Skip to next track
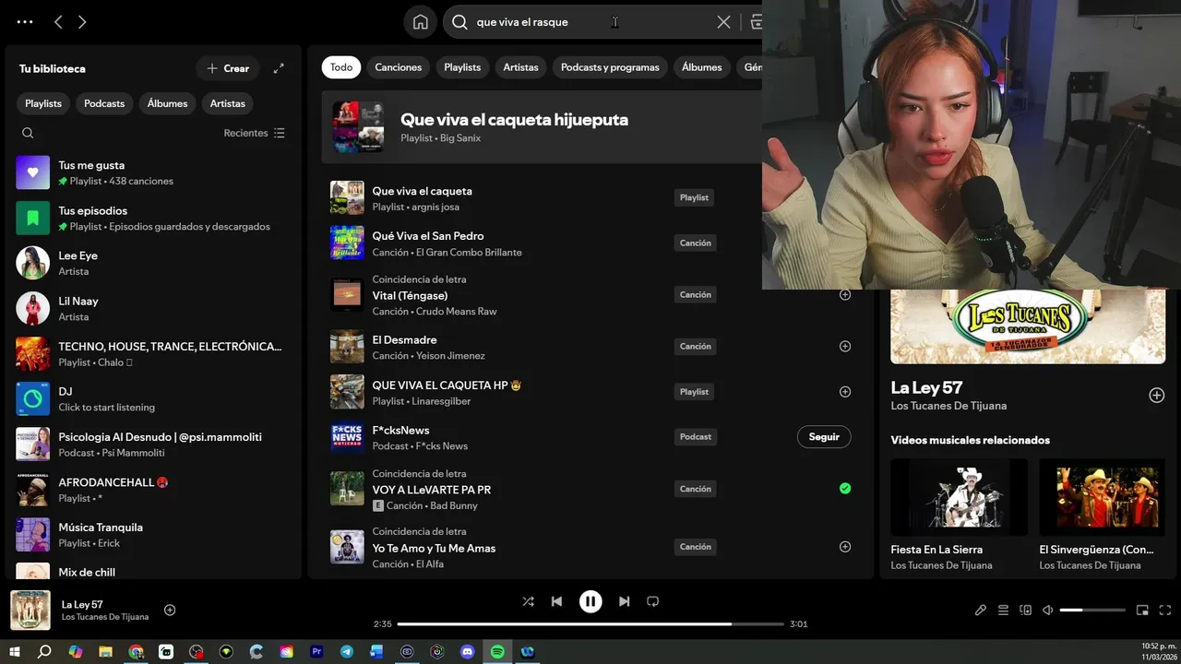This screenshot has width=1181, height=664. click(x=625, y=601)
